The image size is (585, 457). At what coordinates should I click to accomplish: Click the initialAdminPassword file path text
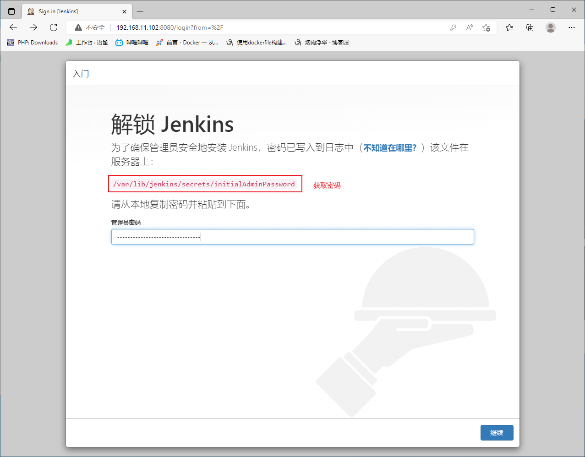pos(204,184)
